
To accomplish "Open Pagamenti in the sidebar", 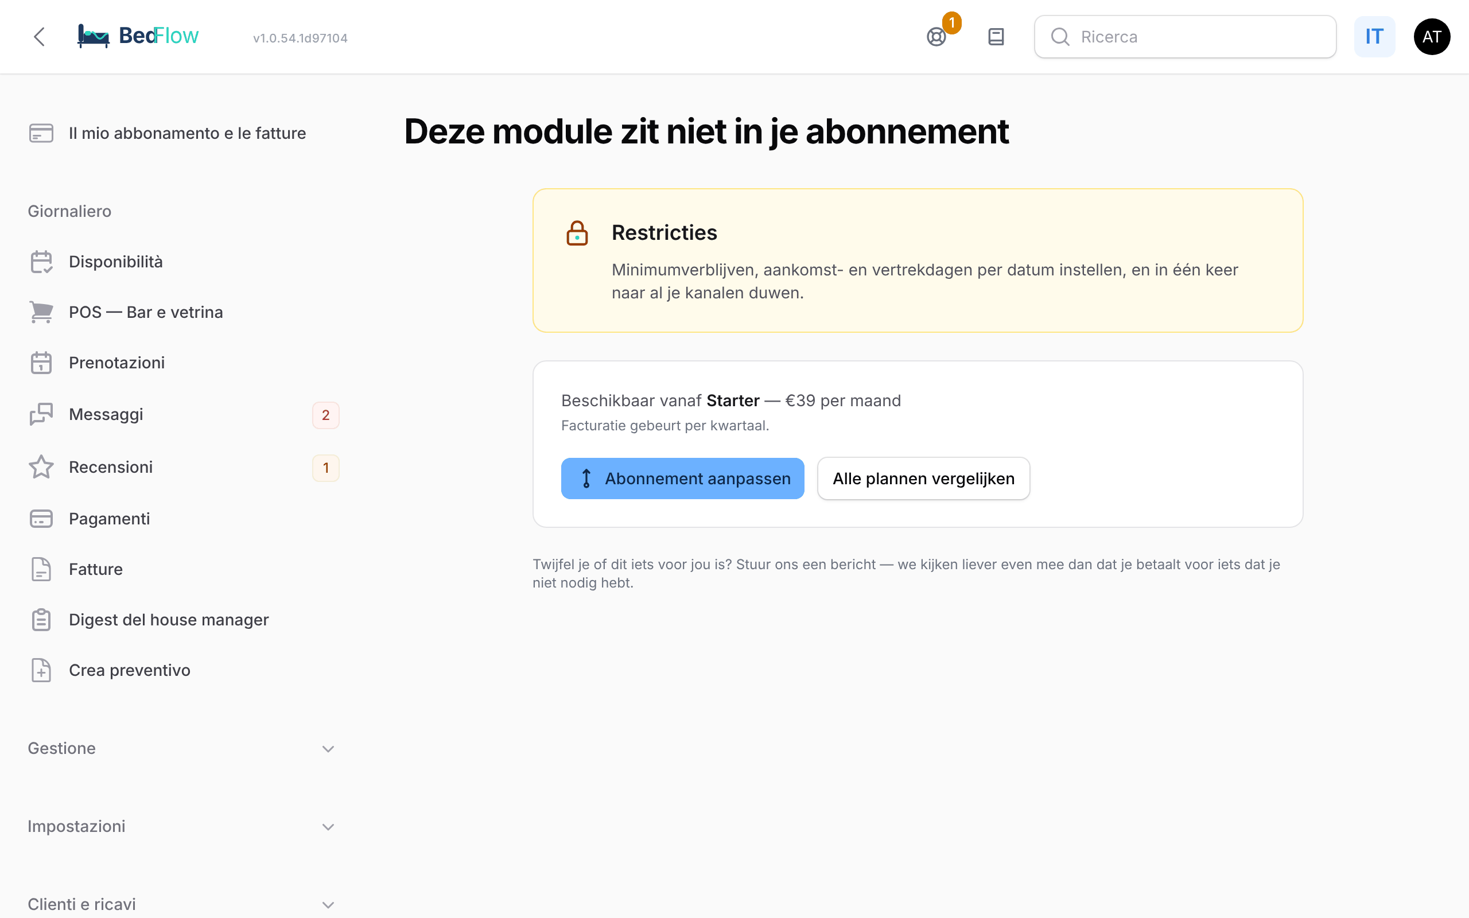I will (109, 519).
